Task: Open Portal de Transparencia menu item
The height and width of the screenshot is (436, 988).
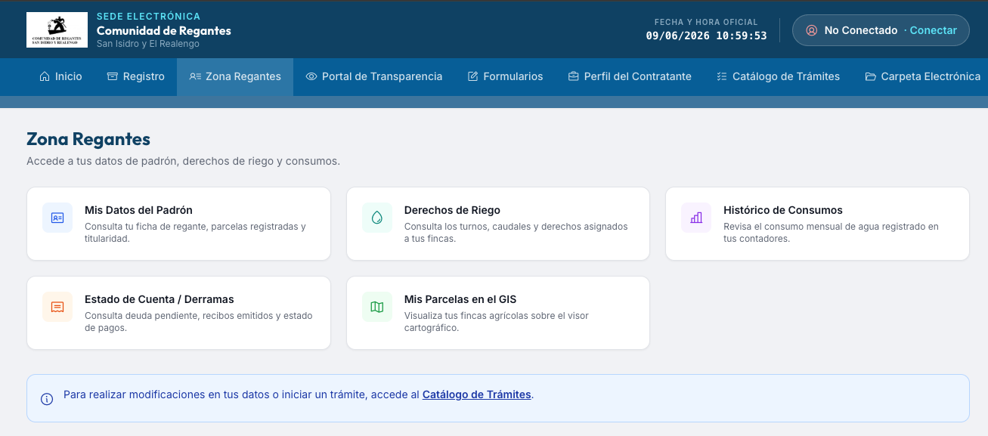Action: 374,76
